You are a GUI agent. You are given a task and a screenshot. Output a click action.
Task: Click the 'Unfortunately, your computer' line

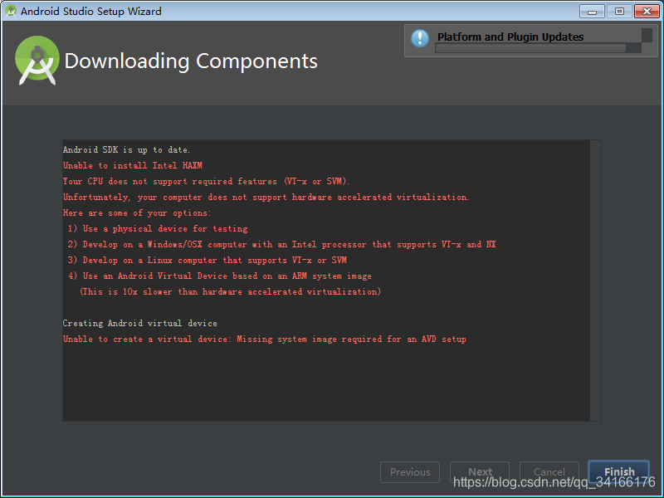coord(266,198)
